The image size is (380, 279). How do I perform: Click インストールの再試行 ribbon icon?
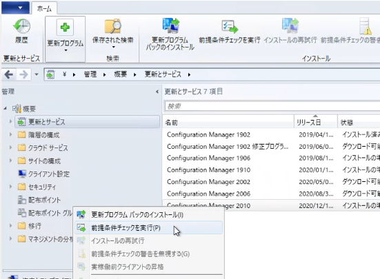[290, 25]
